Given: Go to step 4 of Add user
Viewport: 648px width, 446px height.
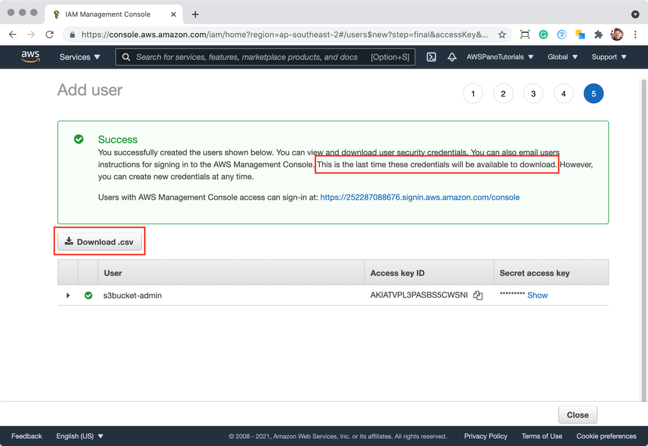Looking at the screenshot, I should click(x=563, y=94).
